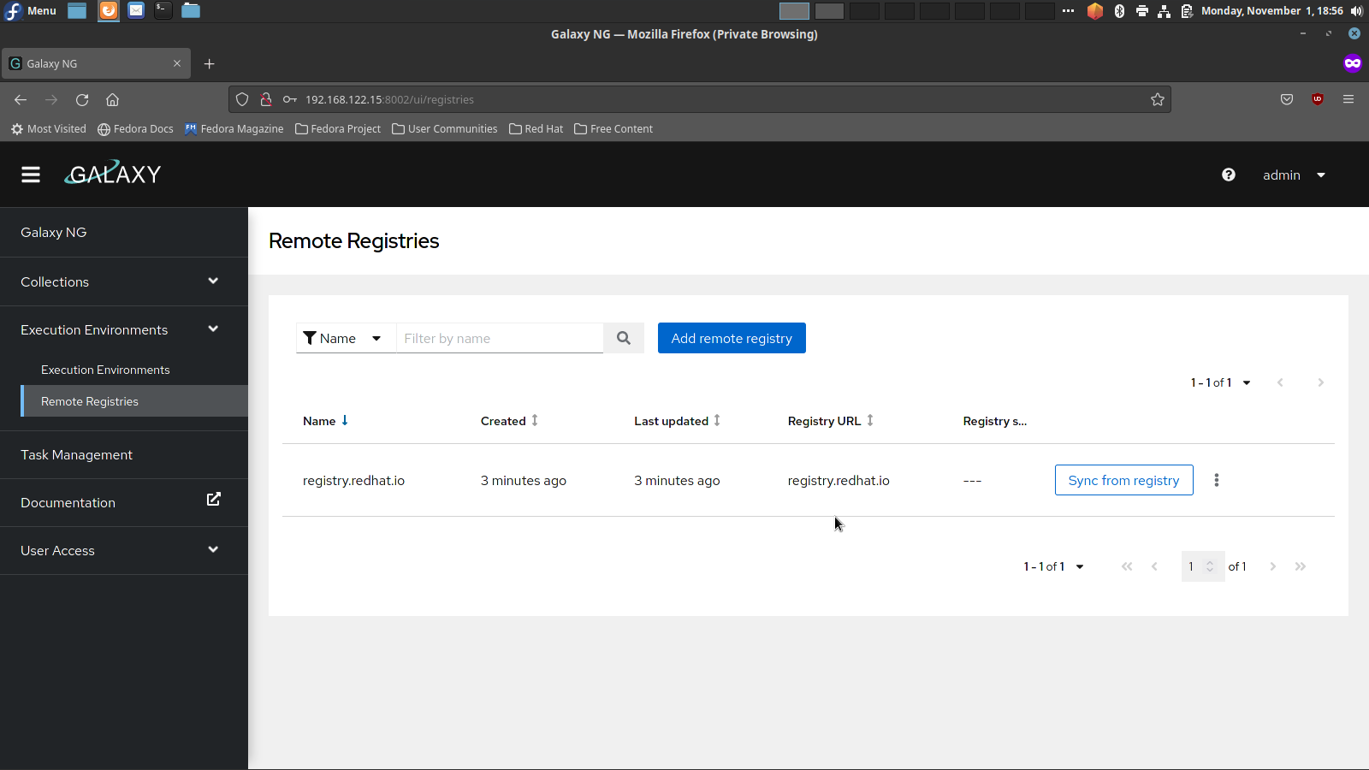Open the Name filter type dropdown
The image size is (1369, 770).
(x=346, y=338)
